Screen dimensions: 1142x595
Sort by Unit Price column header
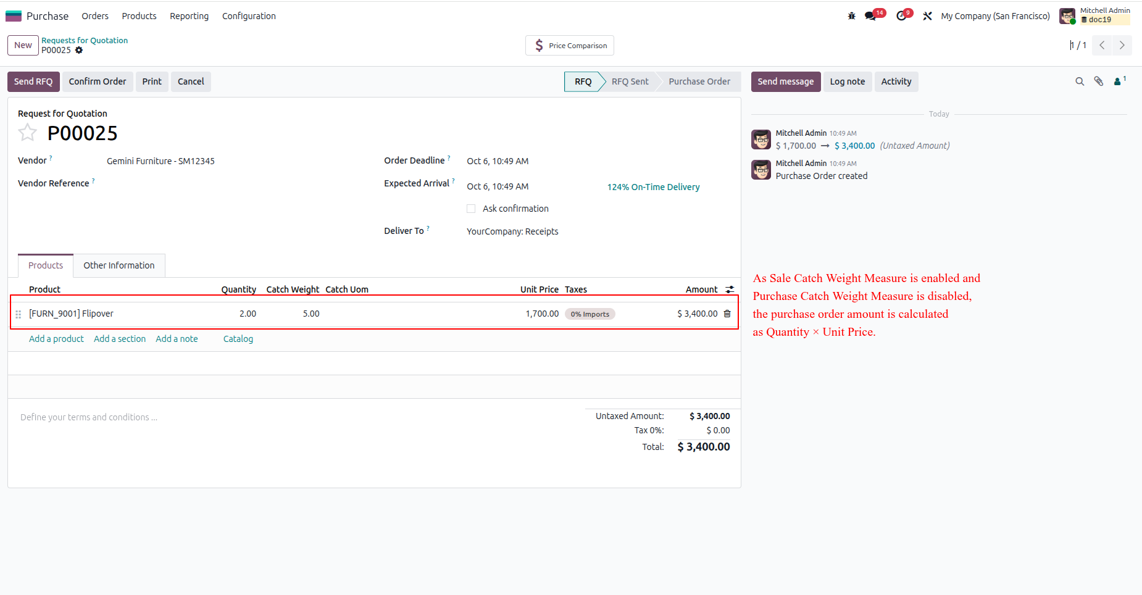[x=539, y=289]
